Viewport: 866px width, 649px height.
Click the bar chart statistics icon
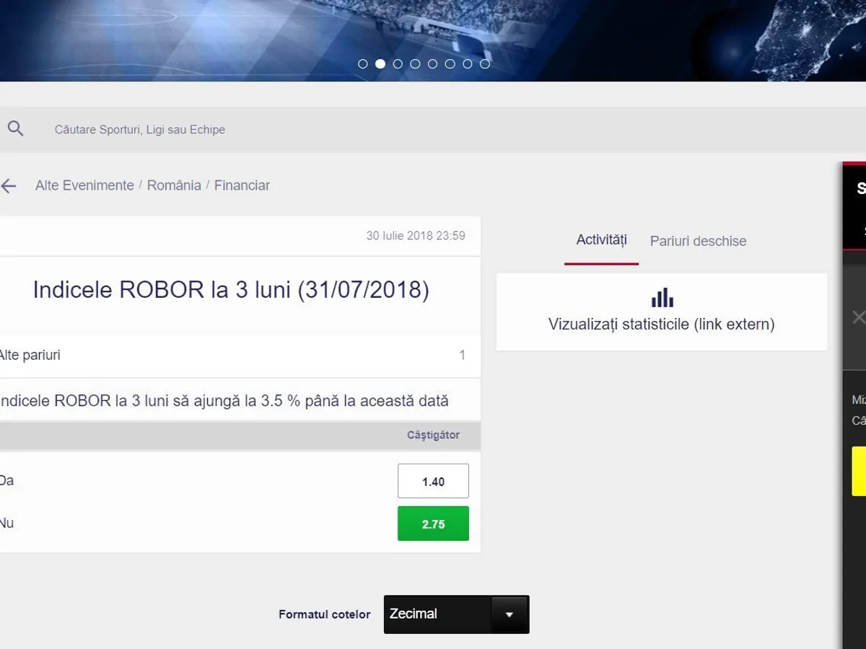tap(662, 298)
